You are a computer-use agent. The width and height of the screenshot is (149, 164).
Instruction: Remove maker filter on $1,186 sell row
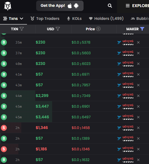pos(138,149)
